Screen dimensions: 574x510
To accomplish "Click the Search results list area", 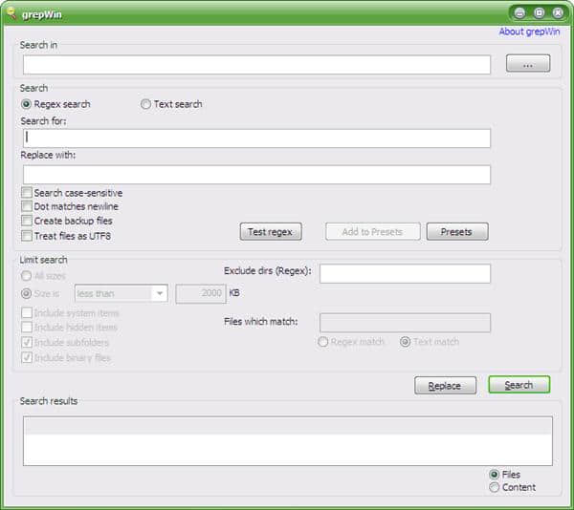I will click(x=288, y=441).
